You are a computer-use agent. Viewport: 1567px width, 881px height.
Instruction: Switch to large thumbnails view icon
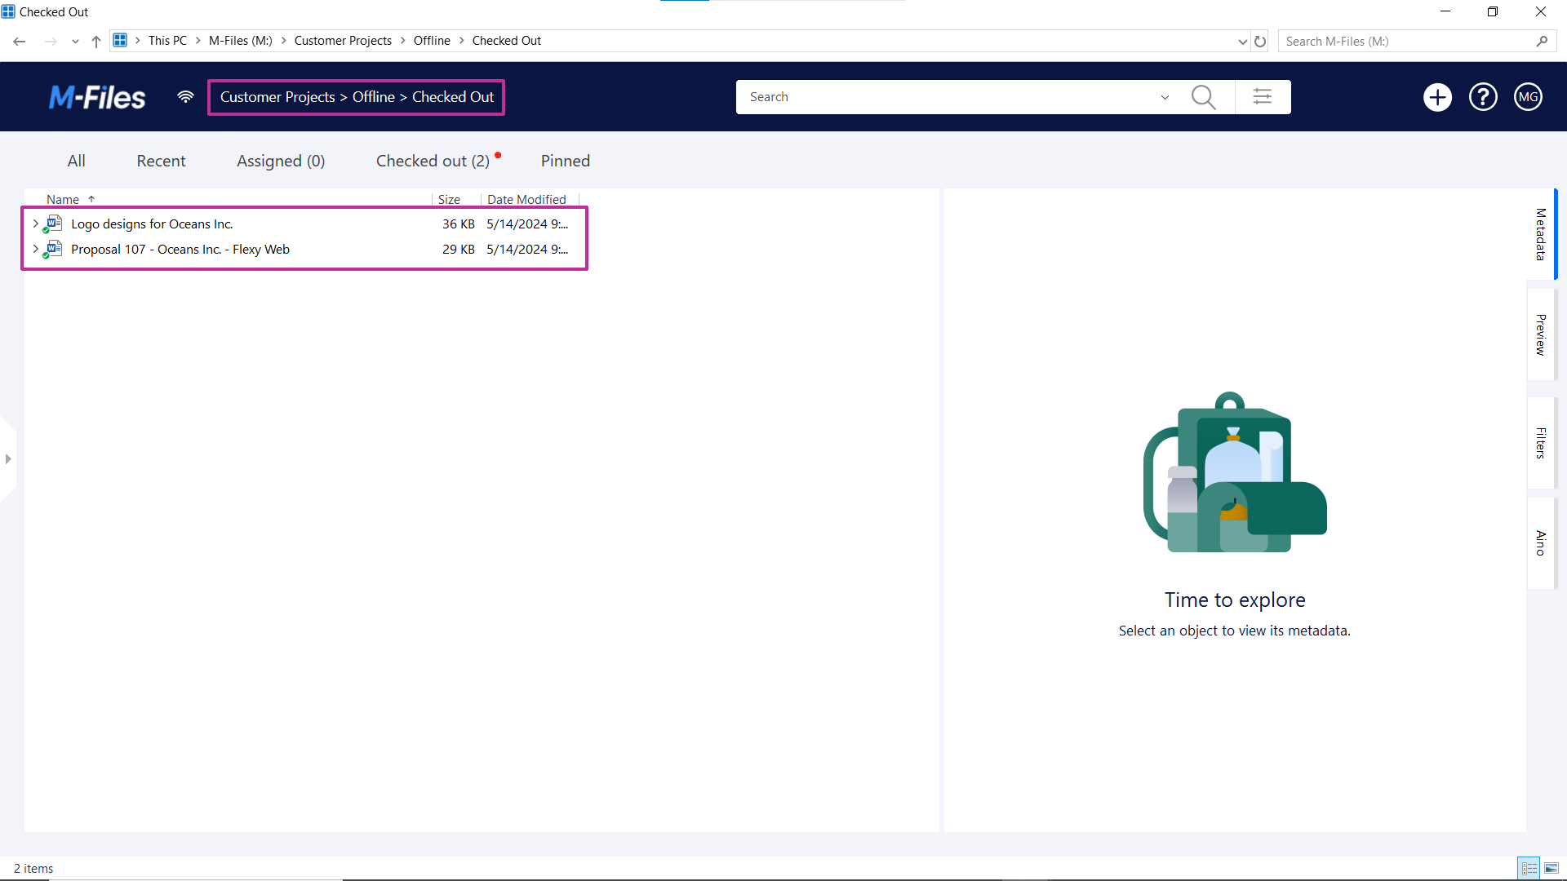coord(1551,868)
